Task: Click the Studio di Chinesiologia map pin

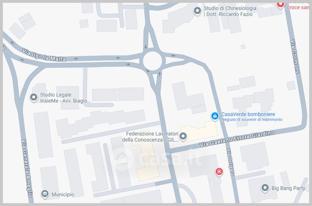Action: coord(197,11)
